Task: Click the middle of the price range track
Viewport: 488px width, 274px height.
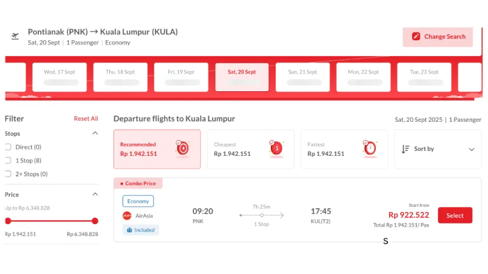Action: coord(51,221)
